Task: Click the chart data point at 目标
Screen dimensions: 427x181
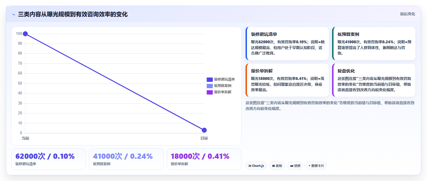Action: pos(204,130)
